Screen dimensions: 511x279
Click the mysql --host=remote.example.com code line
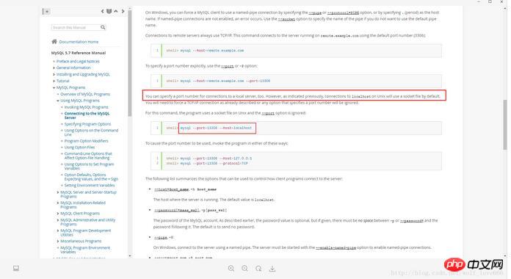tap(212, 51)
